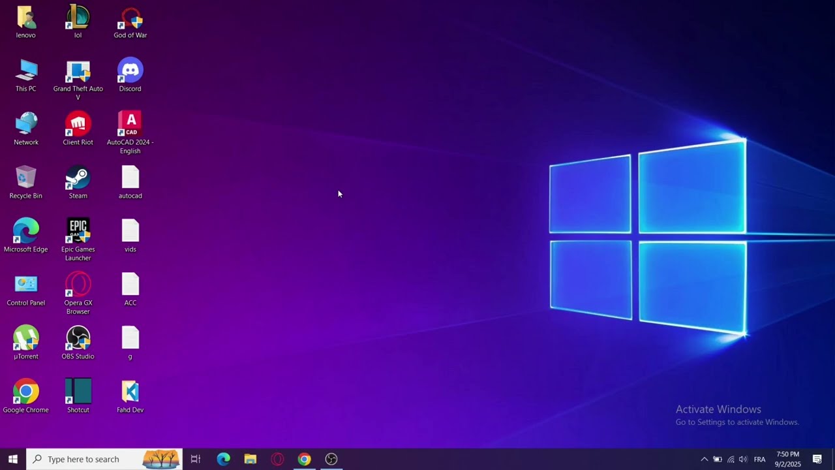The width and height of the screenshot is (835, 470).
Task: Select the This PC icon
Action: pyautogui.click(x=26, y=76)
